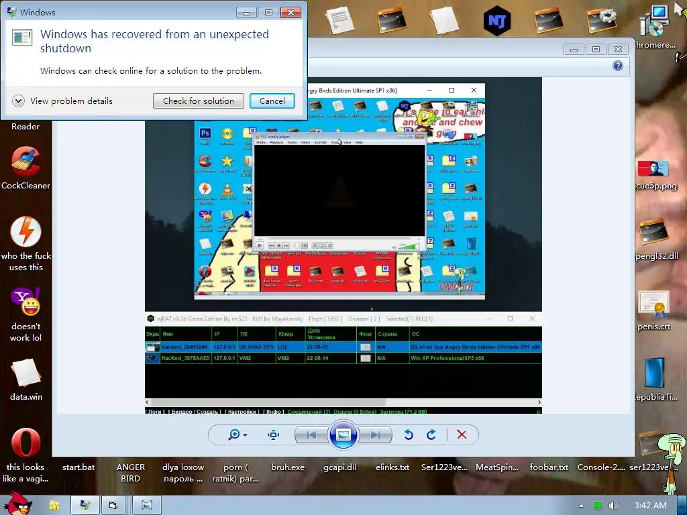The height and width of the screenshot is (515, 687).
Task: Open Photo Viewer help via question mark icon
Action: (618, 66)
